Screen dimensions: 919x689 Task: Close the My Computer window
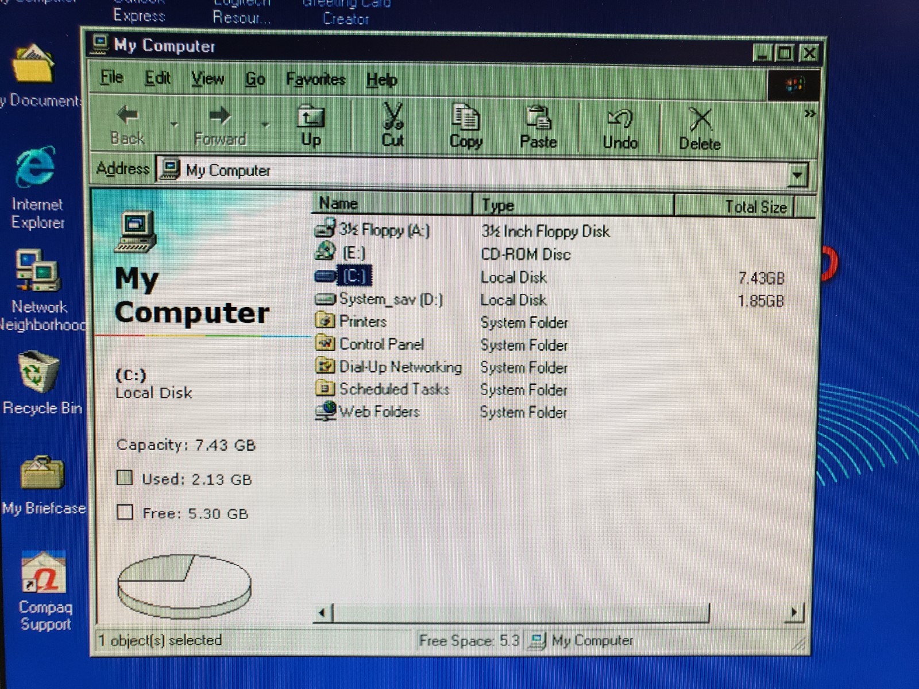tap(809, 53)
